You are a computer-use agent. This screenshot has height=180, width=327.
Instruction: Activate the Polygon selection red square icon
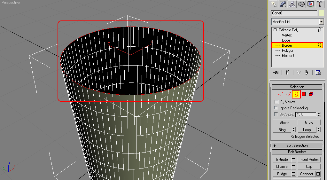pyautogui.click(x=304, y=94)
